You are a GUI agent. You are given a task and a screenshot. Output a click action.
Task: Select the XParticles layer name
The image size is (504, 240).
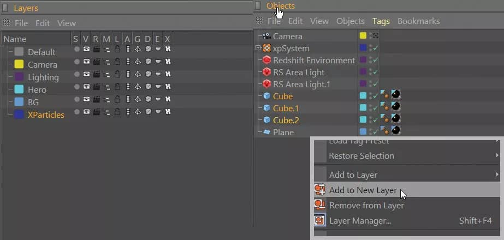click(46, 115)
